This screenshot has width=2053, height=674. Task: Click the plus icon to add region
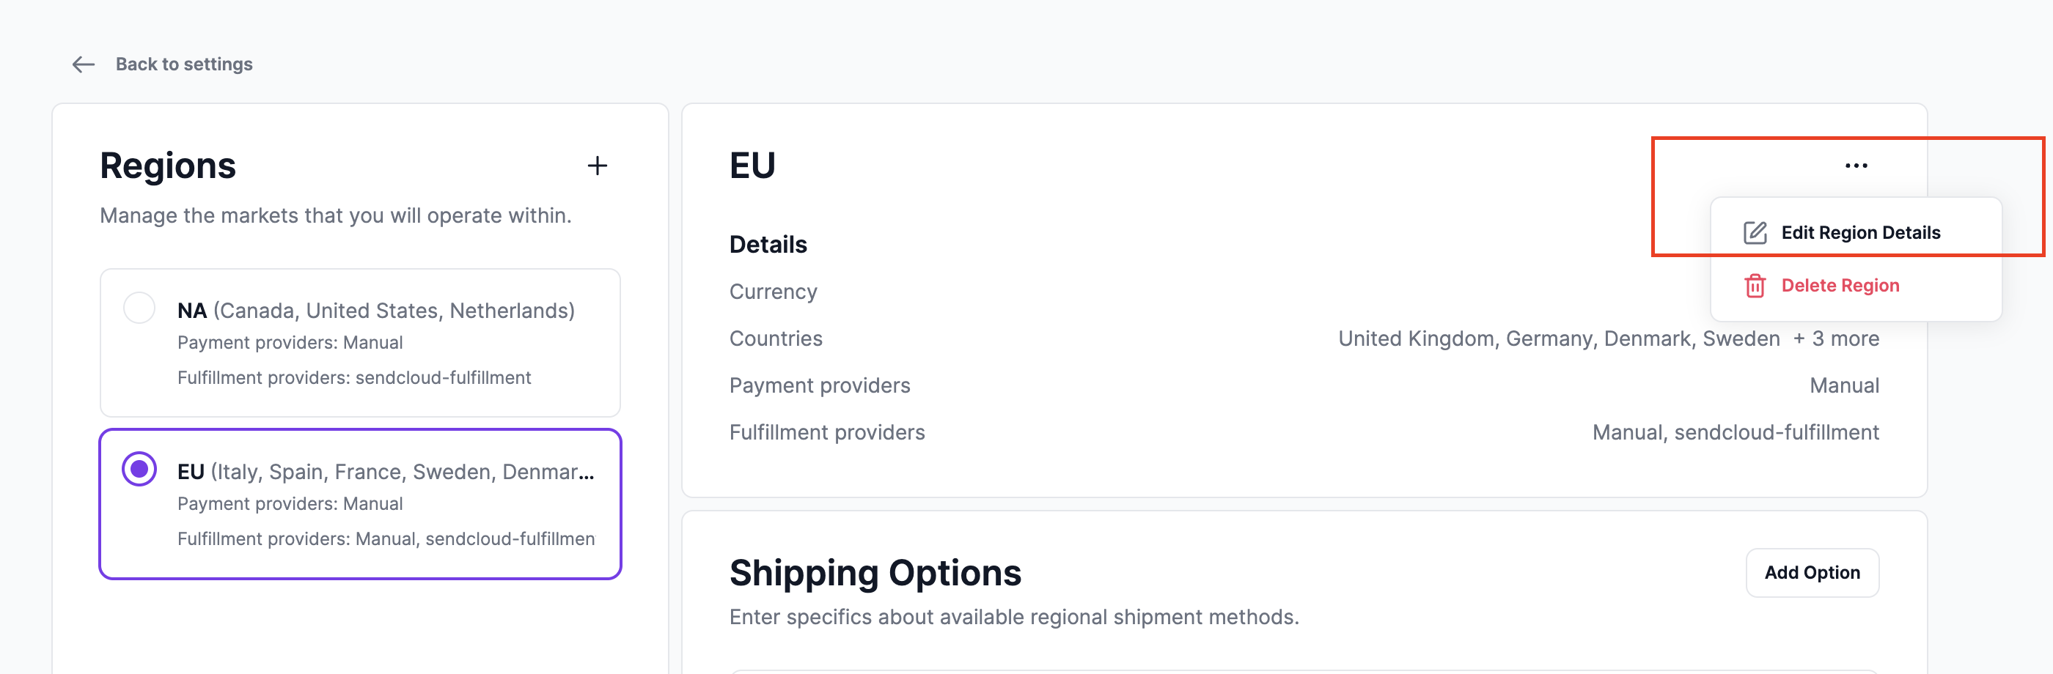point(597,166)
